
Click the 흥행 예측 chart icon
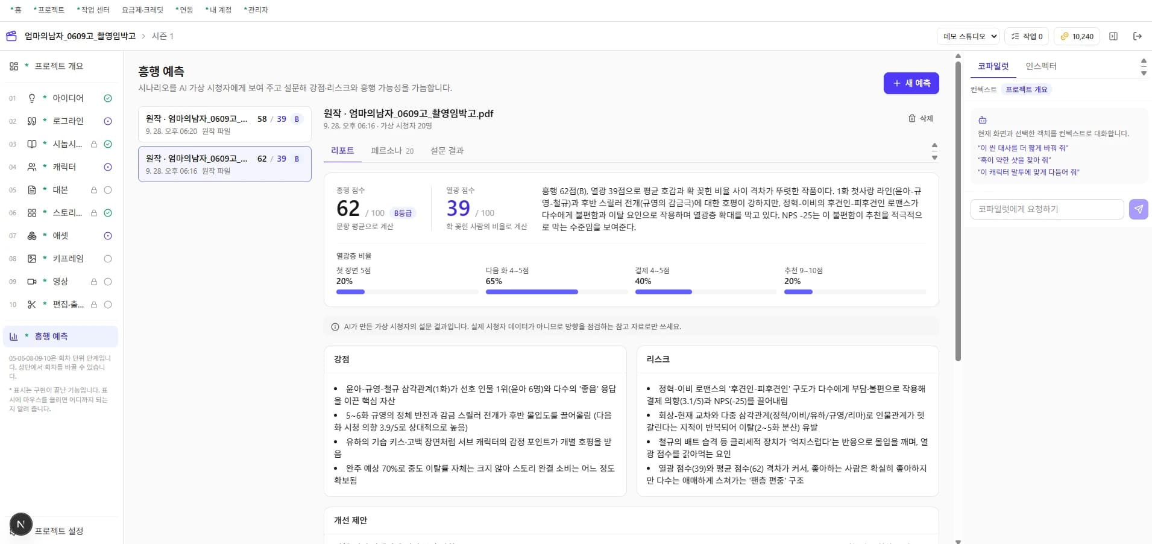(x=14, y=337)
